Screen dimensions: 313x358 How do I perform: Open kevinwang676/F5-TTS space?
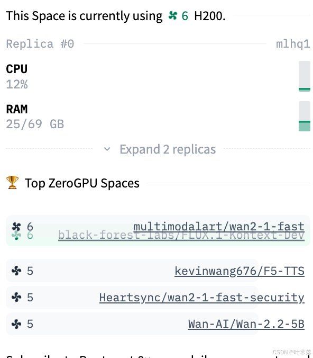(240, 271)
